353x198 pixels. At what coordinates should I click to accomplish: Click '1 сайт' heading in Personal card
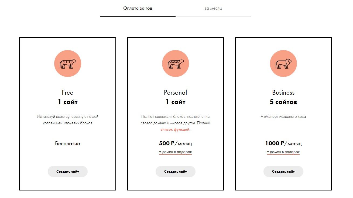(x=176, y=102)
